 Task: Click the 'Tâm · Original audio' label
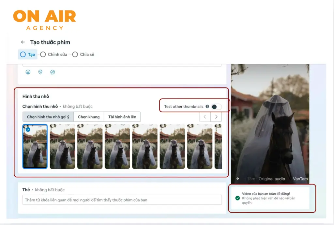266,179
